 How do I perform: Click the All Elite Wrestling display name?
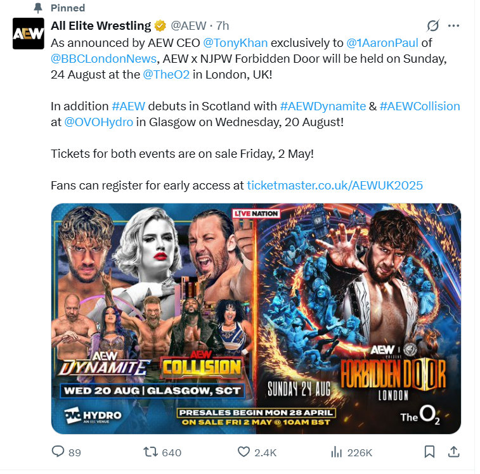click(x=101, y=26)
